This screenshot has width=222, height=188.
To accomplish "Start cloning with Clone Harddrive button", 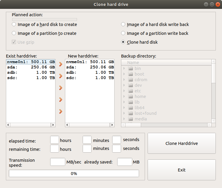I will click(x=182, y=143).
